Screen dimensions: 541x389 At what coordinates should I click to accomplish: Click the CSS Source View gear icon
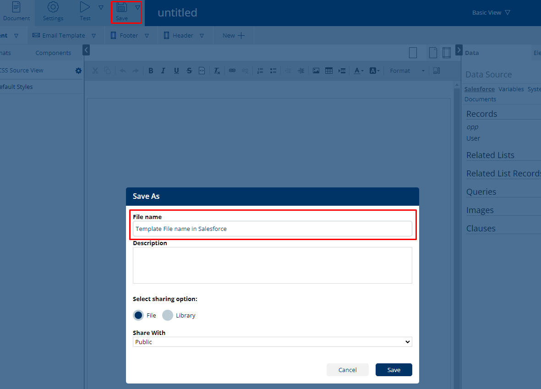[78, 71]
